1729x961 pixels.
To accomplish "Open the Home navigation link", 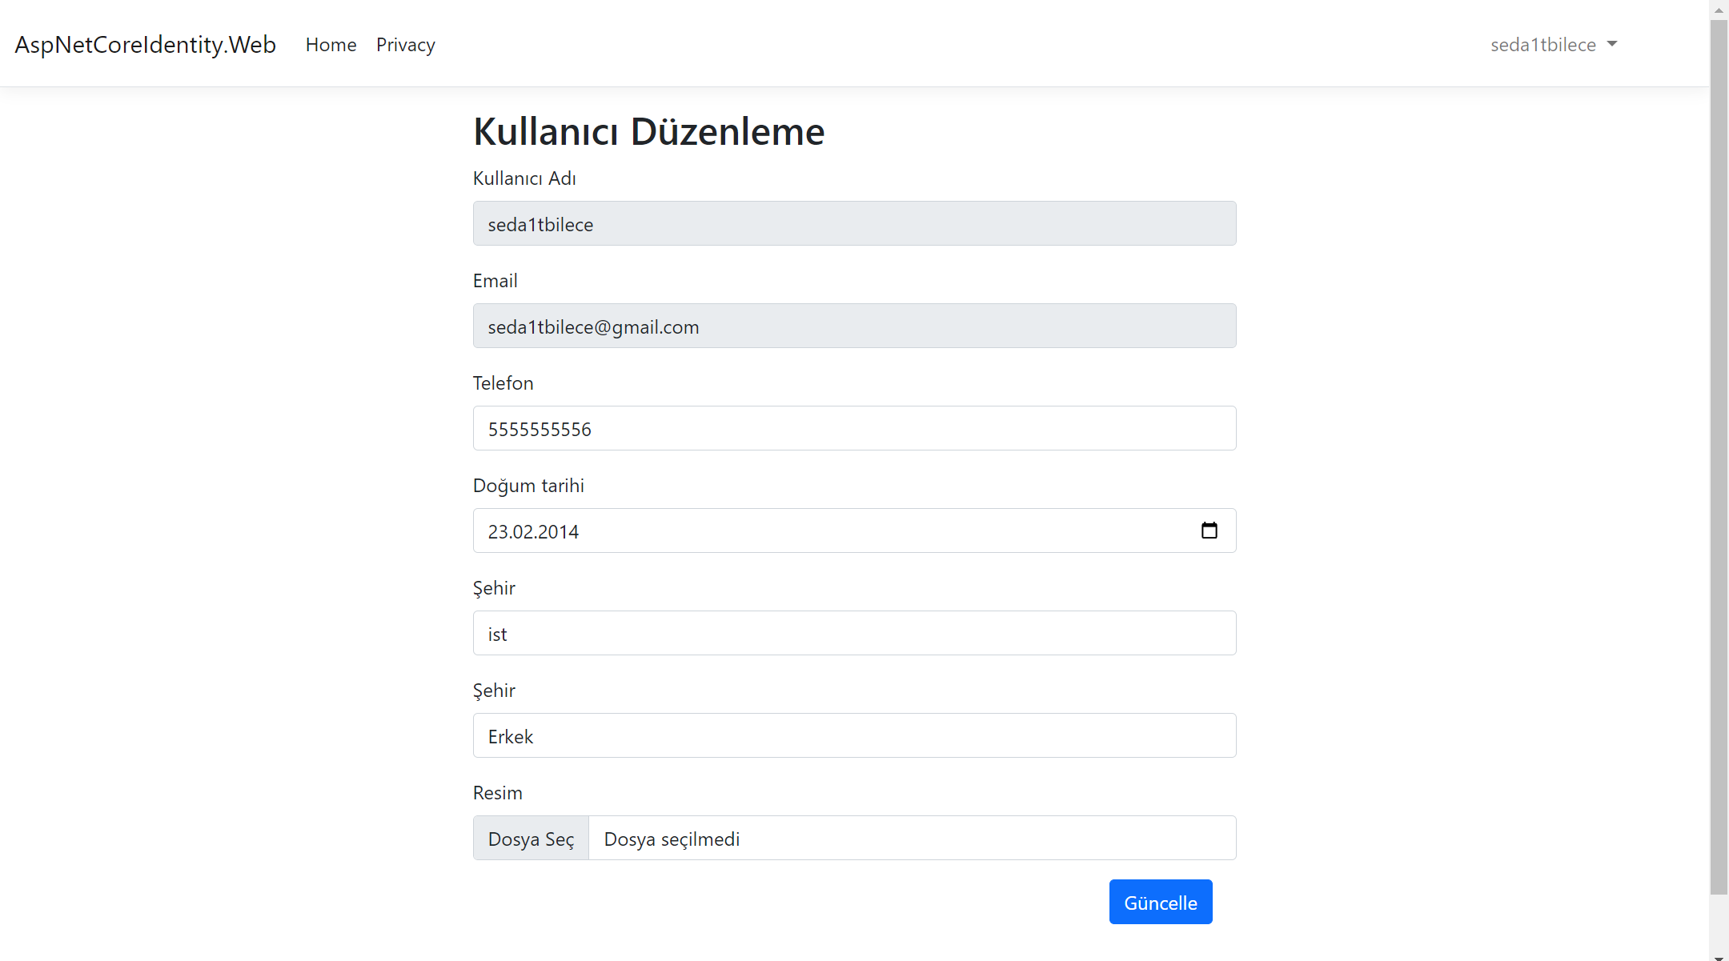I will [x=331, y=45].
